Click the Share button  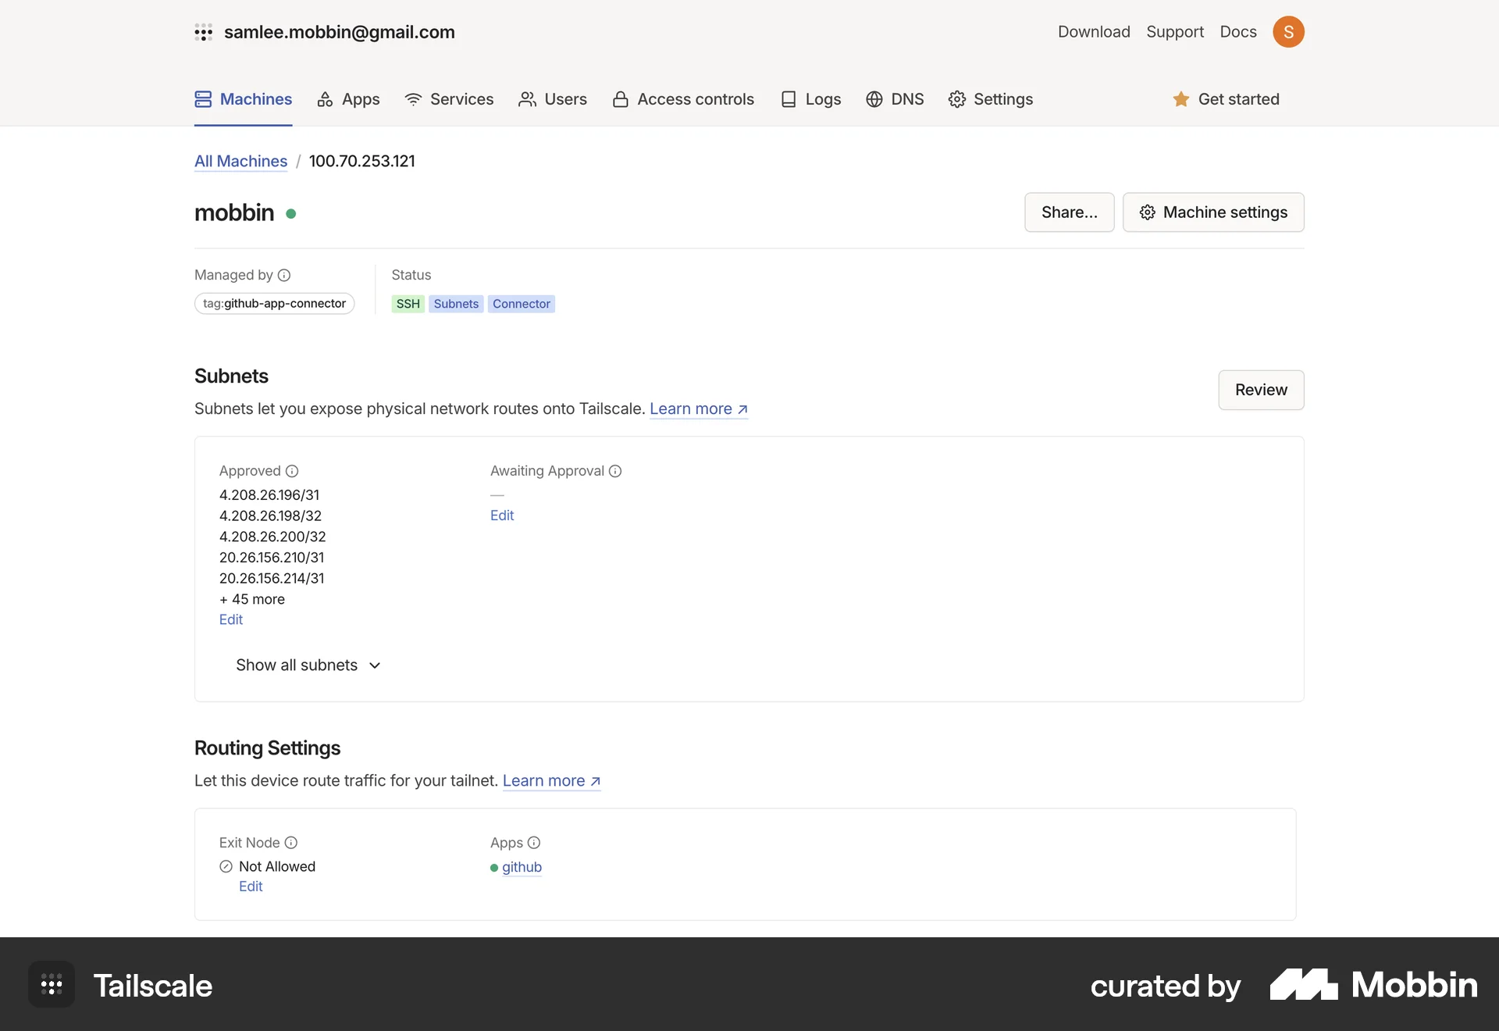[x=1069, y=212]
